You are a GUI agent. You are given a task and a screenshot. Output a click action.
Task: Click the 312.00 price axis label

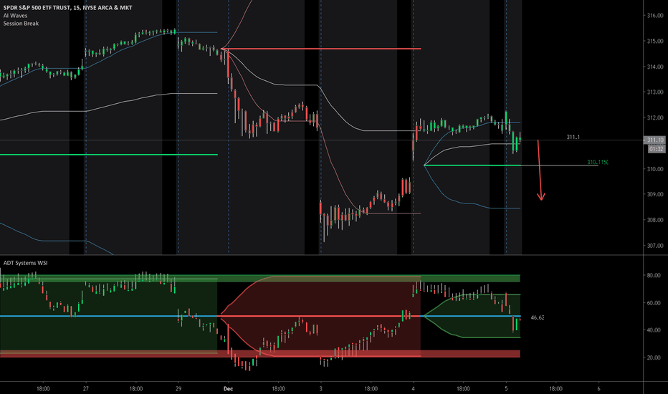[655, 118]
